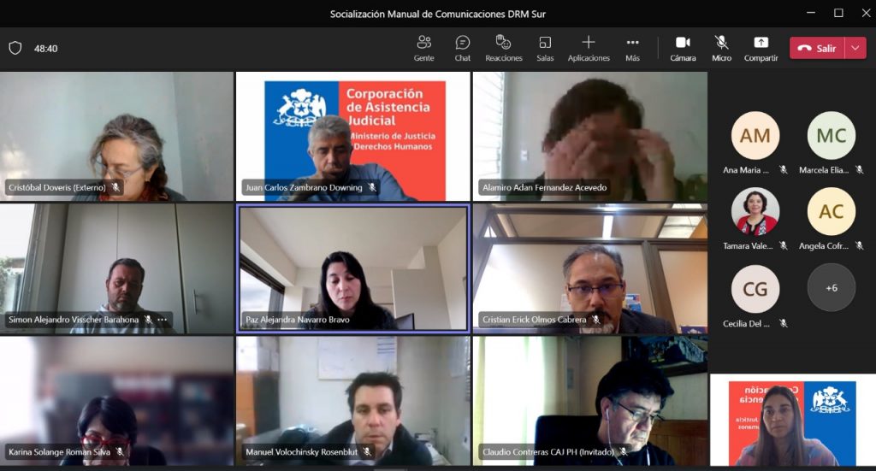This screenshot has width=876, height=471.
Task: Click muted mic icon on Claudio Contreras
Action: click(624, 452)
